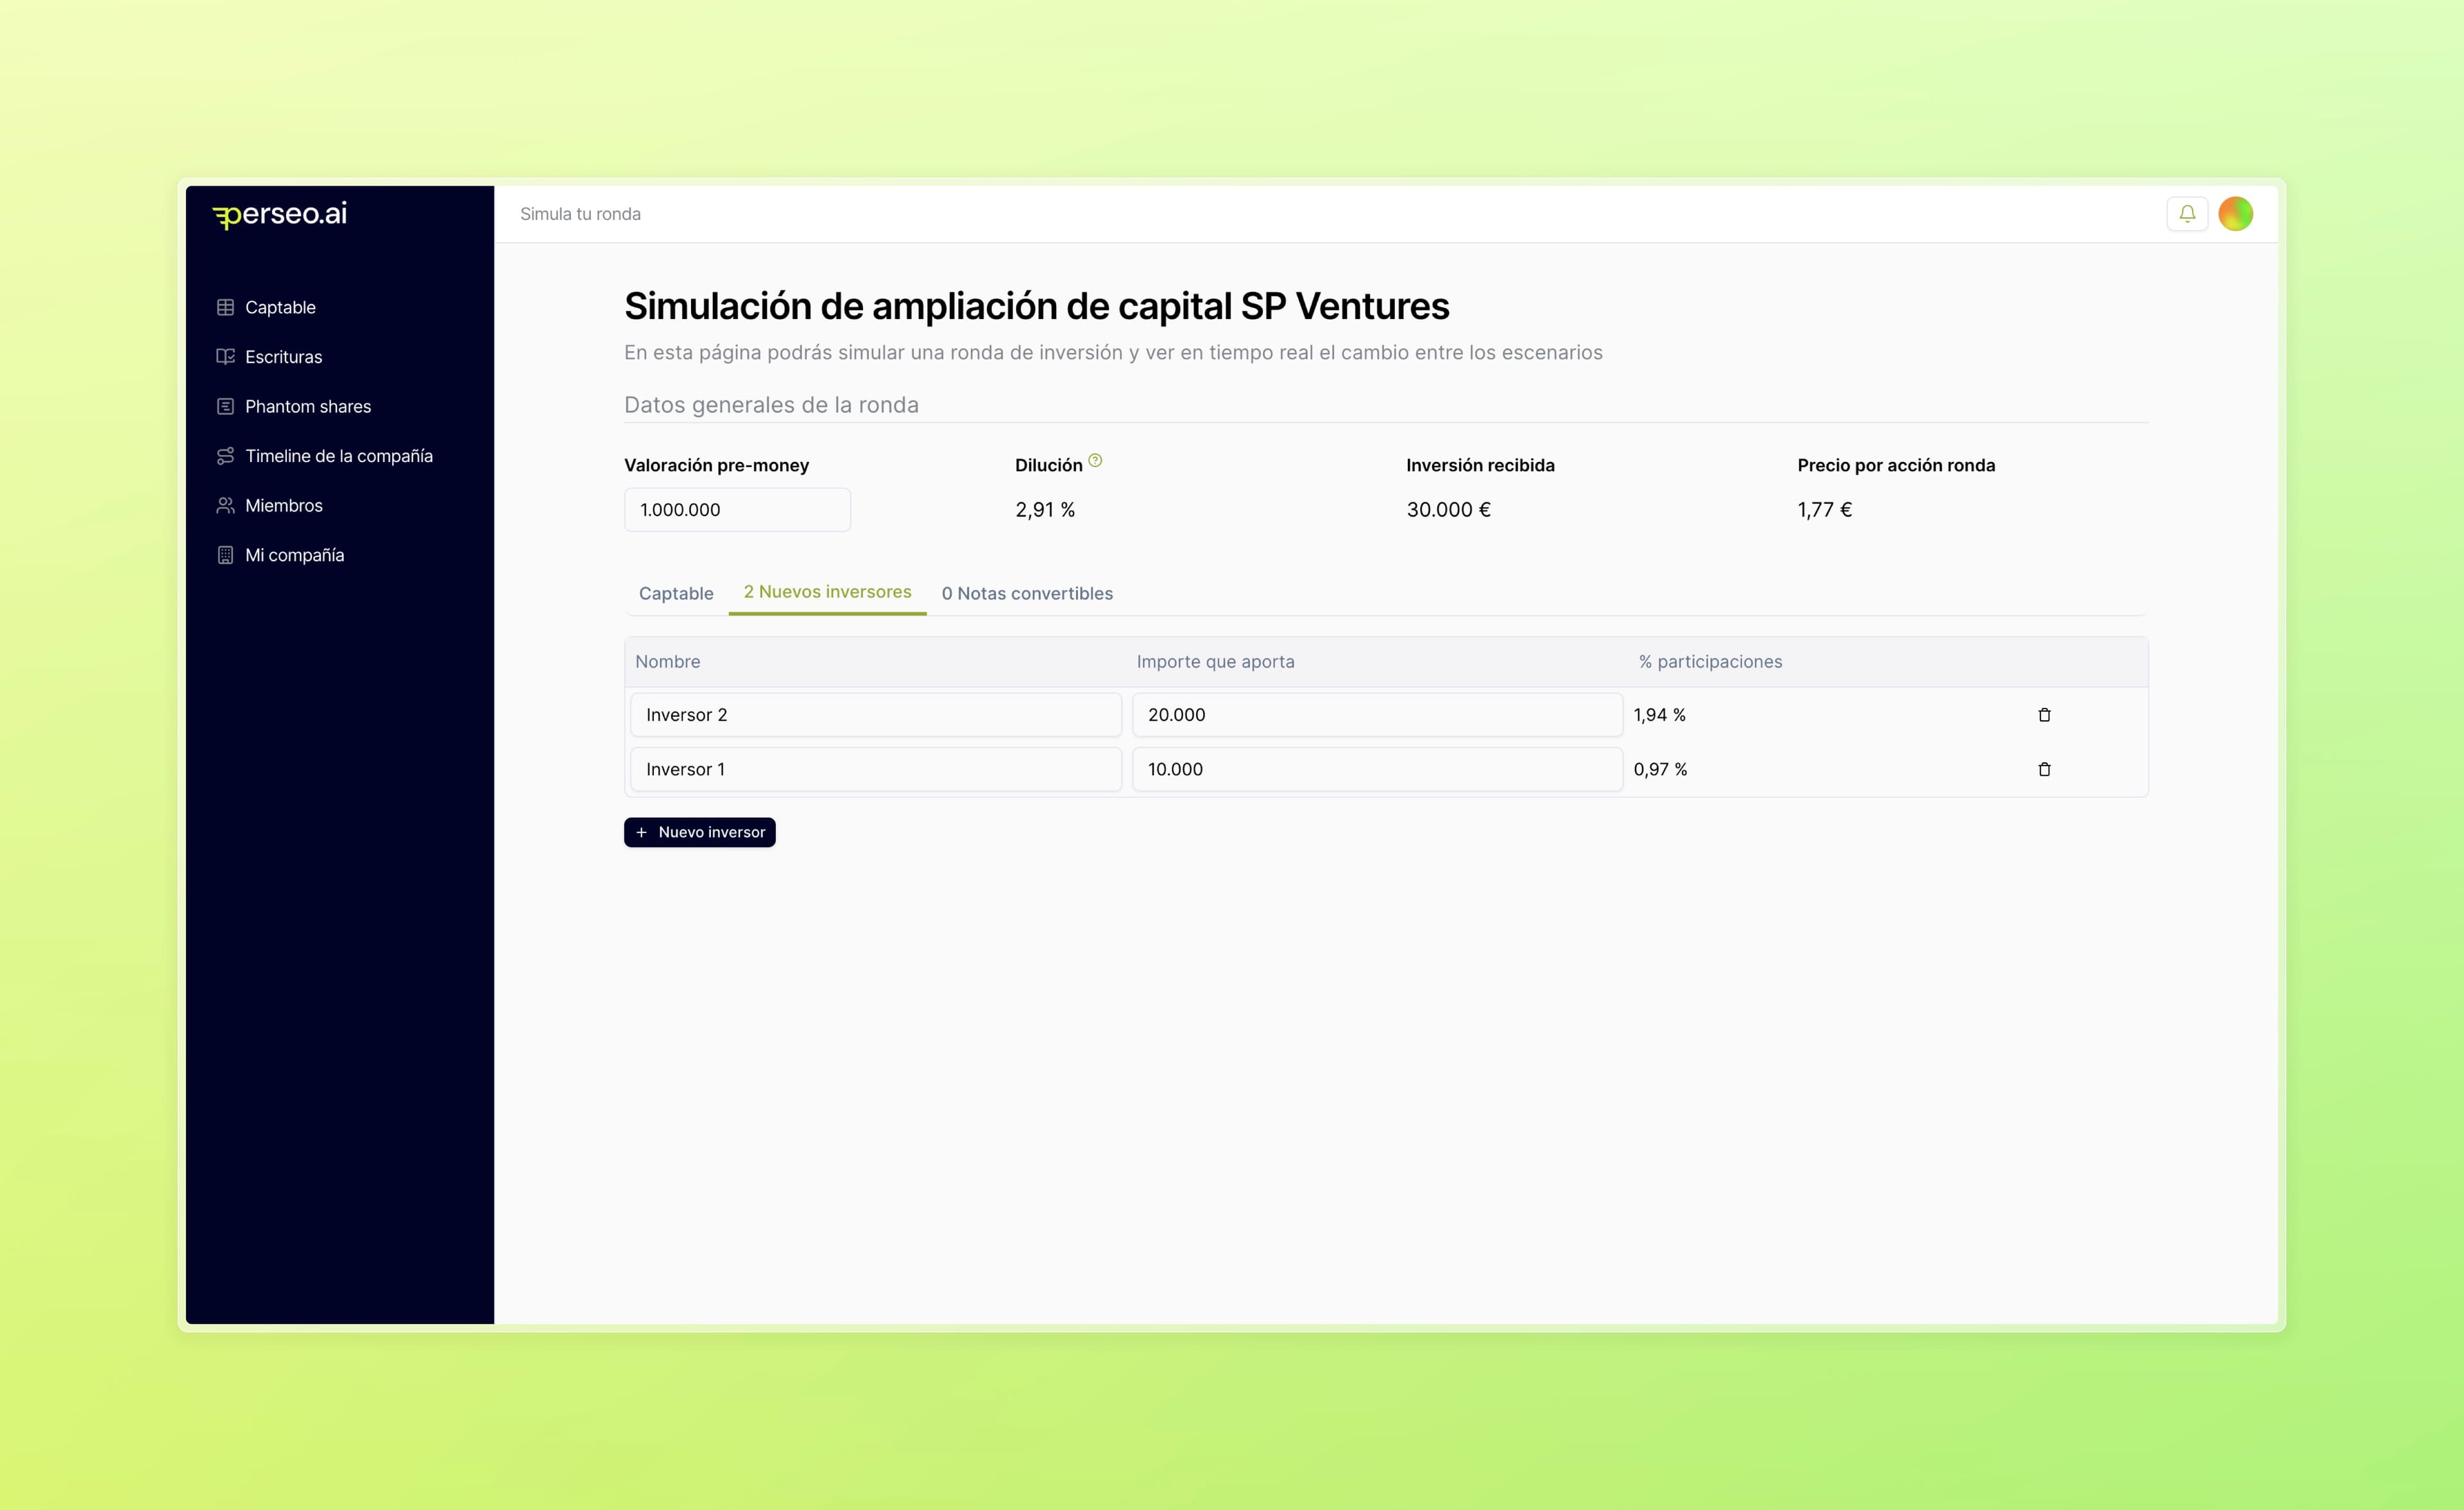Click the % participaciones column header

pyautogui.click(x=1710, y=662)
